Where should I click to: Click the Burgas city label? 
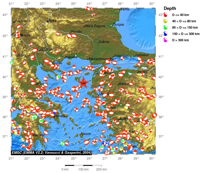point(119,25)
